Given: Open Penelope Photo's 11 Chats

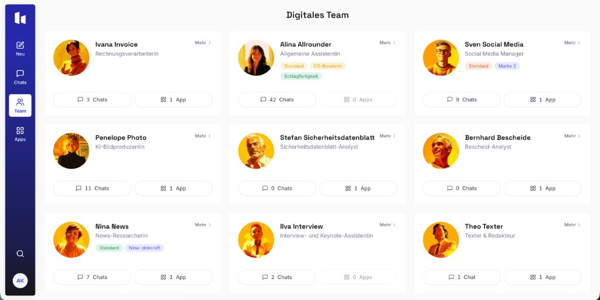Looking at the screenshot, I should click(92, 188).
